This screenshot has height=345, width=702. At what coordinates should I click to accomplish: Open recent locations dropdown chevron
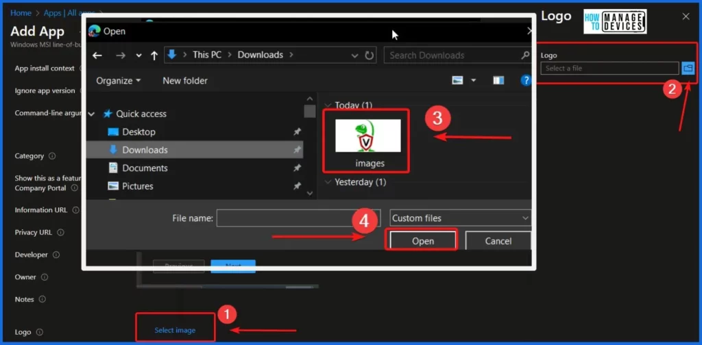(x=139, y=55)
